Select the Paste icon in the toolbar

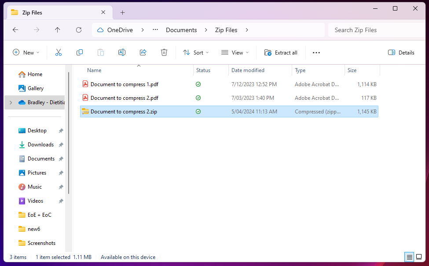click(101, 52)
